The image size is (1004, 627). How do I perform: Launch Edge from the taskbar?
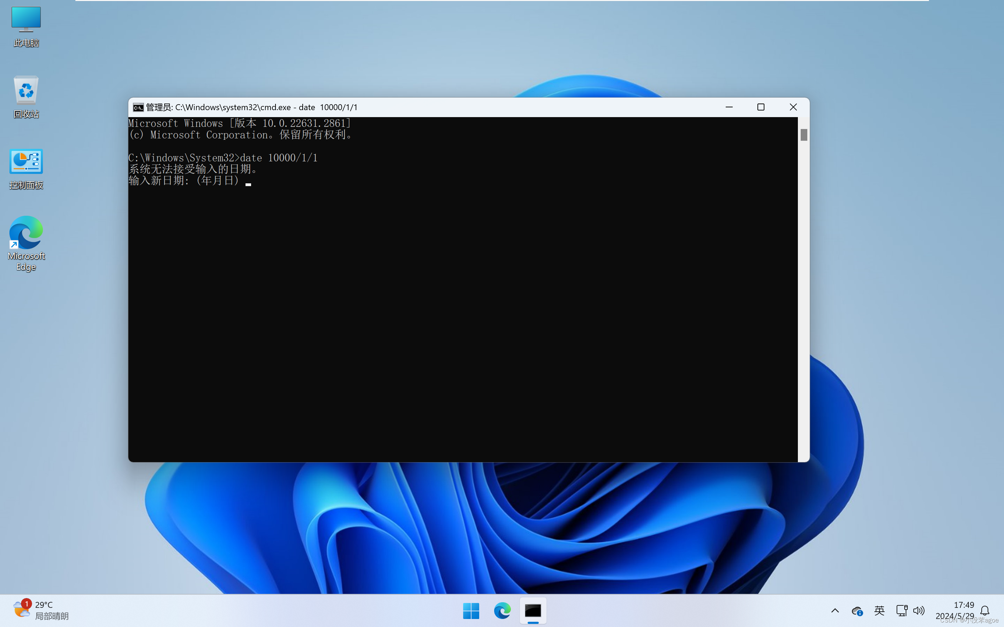[502, 610]
